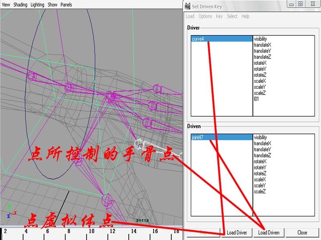Open the Select menu in Set Driven Key
Viewport: 321px width, 240px height.
(x=232, y=16)
